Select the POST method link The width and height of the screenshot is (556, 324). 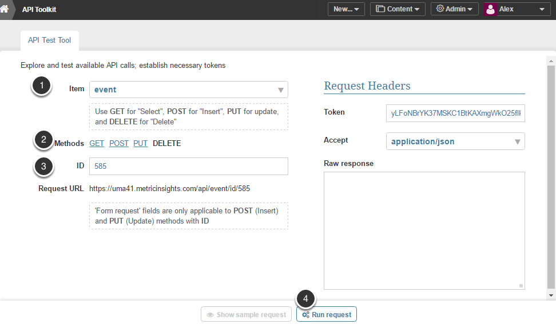119,144
